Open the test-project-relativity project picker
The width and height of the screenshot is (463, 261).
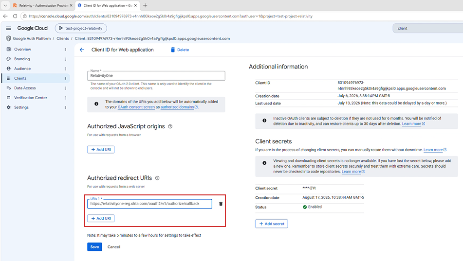tap(81, 28)
